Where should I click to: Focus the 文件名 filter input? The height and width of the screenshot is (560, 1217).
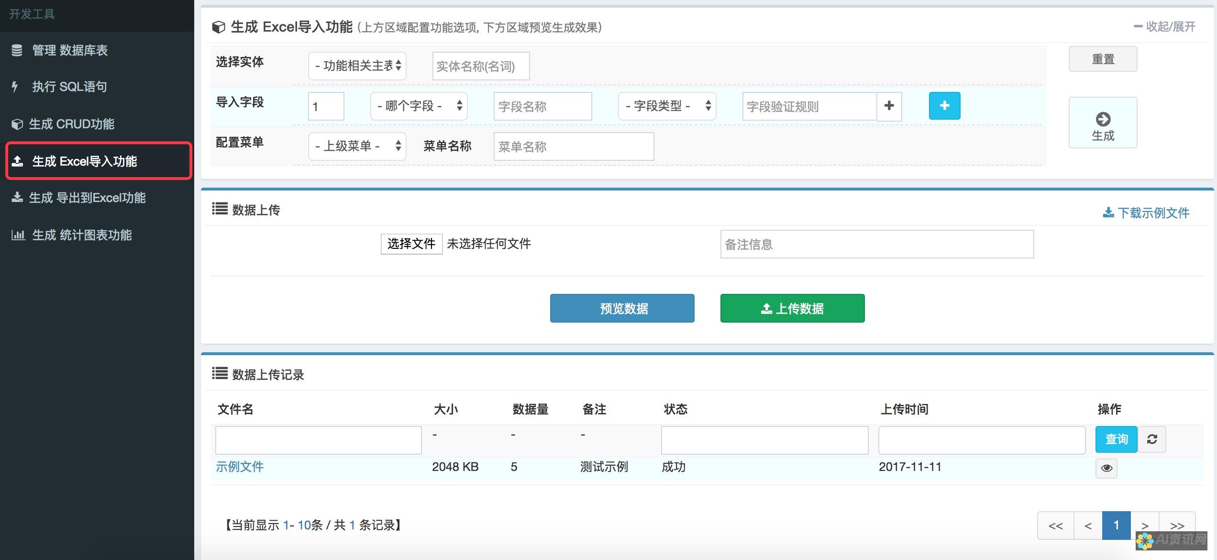pyautogui.click(x=318, y=440)
